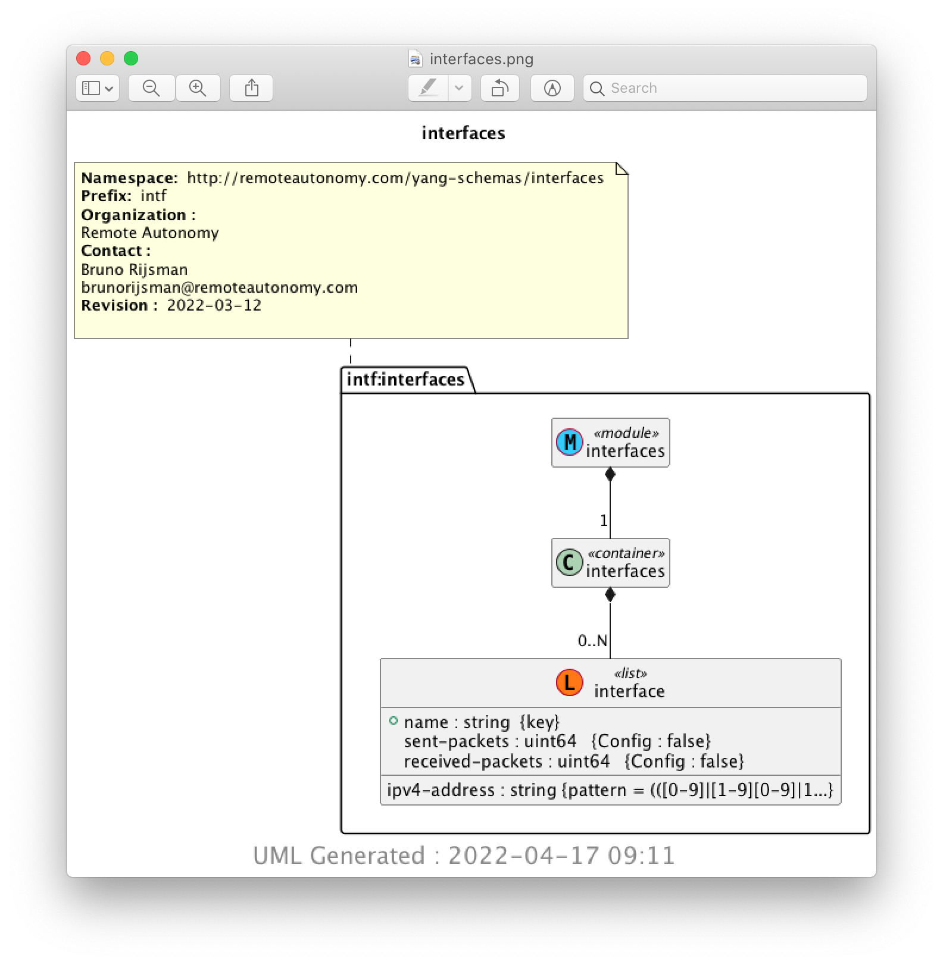943x965 pixels.
Task: Close the Preview window with red button
Action: point(83,58)
